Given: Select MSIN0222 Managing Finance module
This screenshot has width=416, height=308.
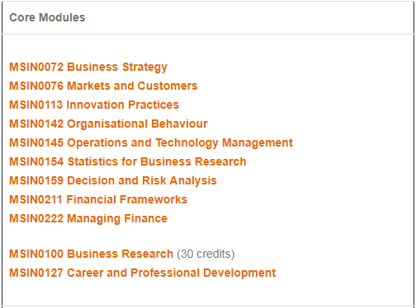Looking at the screenshot, I should tap(88, 219).
